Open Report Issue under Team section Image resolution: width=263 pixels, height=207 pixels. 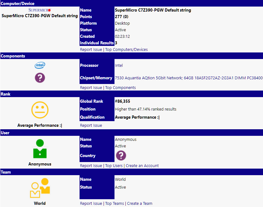pos(91,204)
